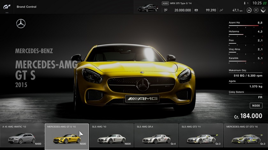Click the green network status icon
This screenshot has width=268, height=150.
(265, 3)
